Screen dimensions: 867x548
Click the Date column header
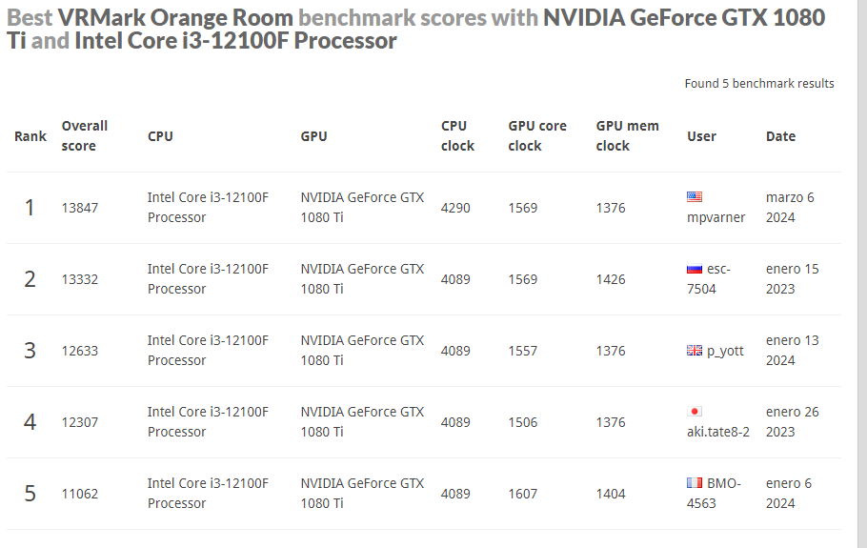coord(780,136)
